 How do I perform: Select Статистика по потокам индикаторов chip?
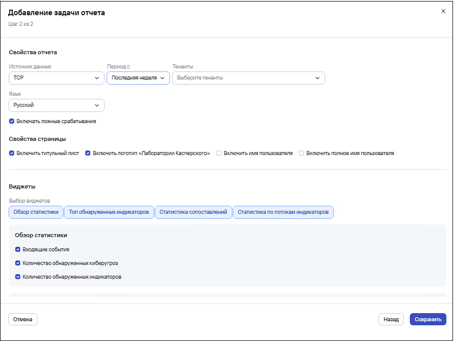click(283, 212)
